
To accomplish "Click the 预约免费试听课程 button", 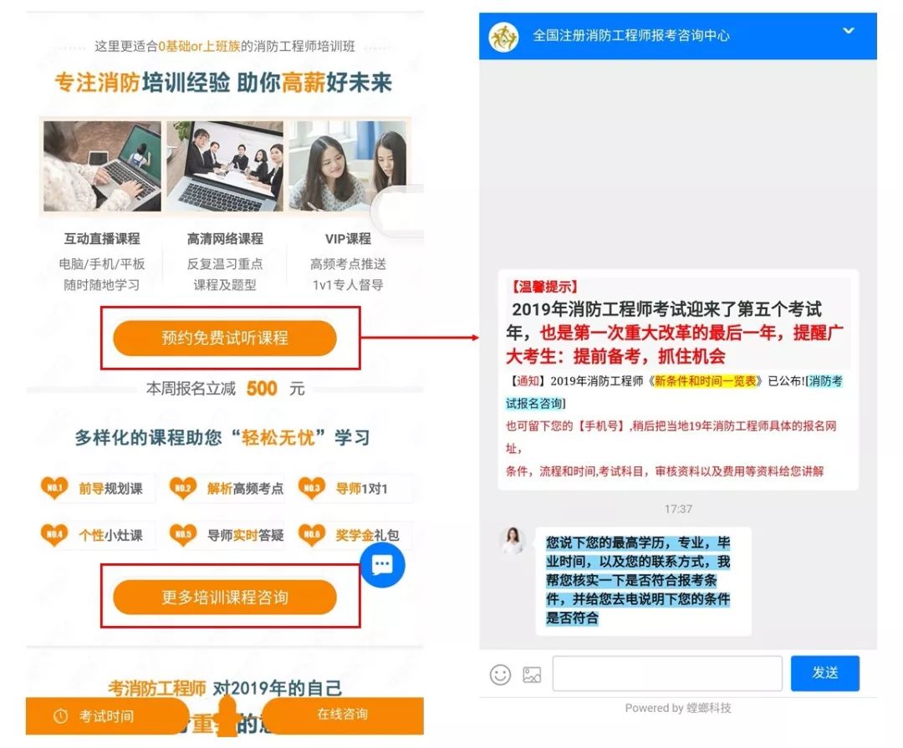I will click(x=225, y=338).
